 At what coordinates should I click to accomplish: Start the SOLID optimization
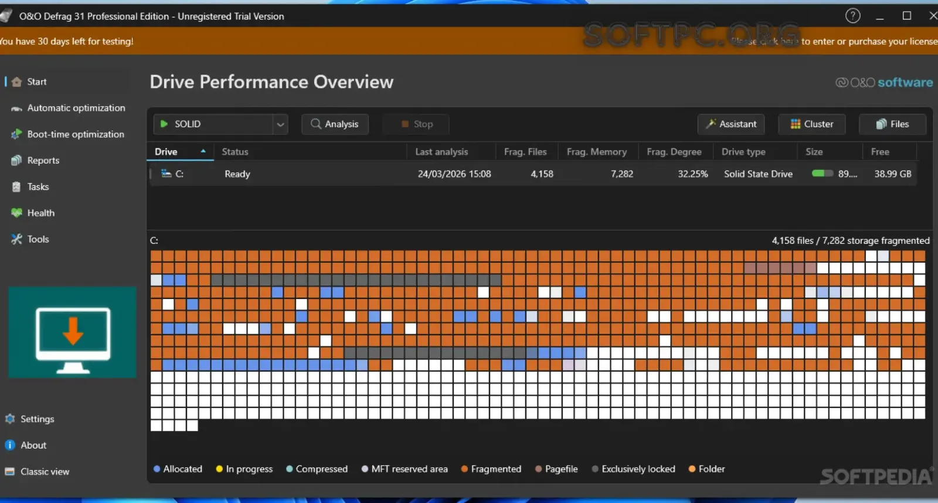[213, 124]
